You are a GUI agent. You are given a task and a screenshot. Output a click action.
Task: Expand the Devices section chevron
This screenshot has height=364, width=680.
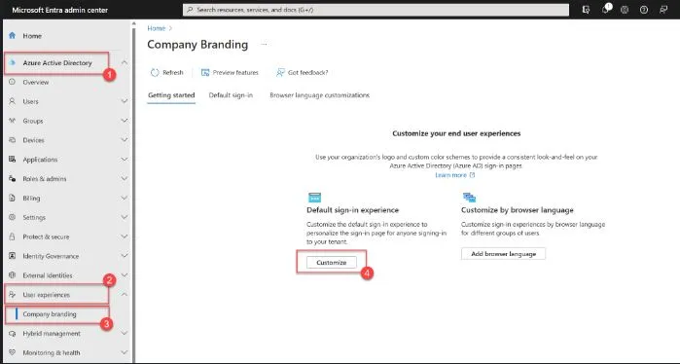[x=125, y=140]
